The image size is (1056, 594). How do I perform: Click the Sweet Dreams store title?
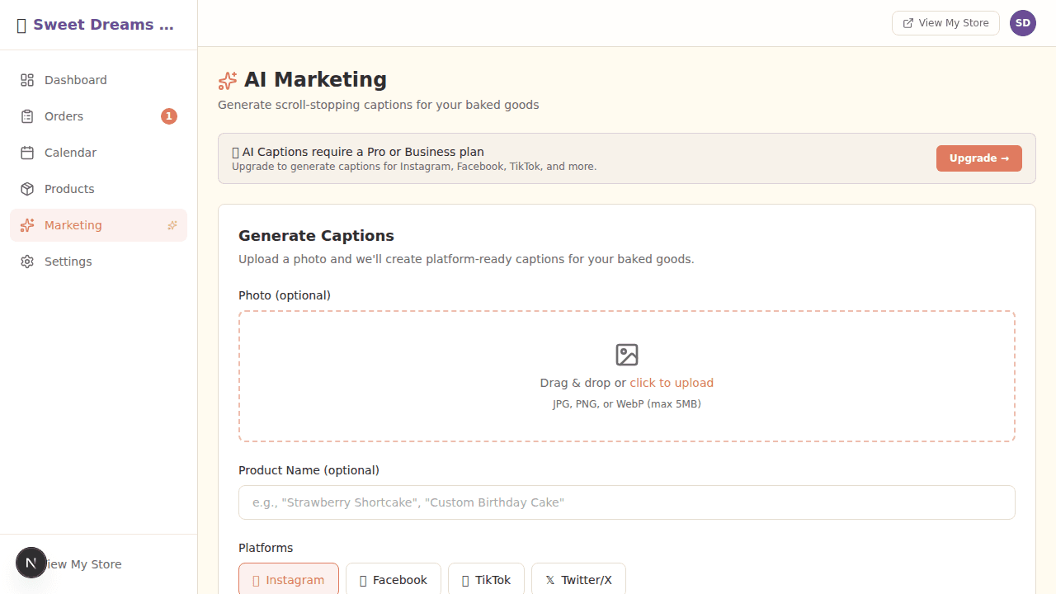(103, 25)
